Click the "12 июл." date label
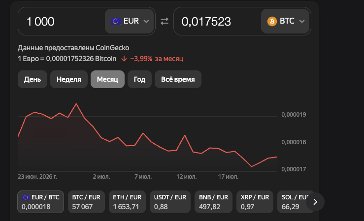Viewport: 364px width, 221px height. (x=186, y=177)
